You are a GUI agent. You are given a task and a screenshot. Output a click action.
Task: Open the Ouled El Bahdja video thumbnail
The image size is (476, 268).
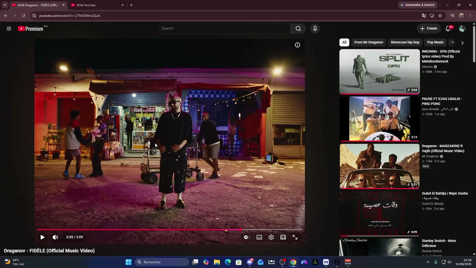click(x=379, y=214)
